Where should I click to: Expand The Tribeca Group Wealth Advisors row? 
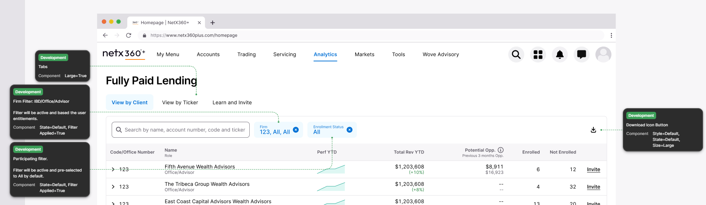(113, 187)
